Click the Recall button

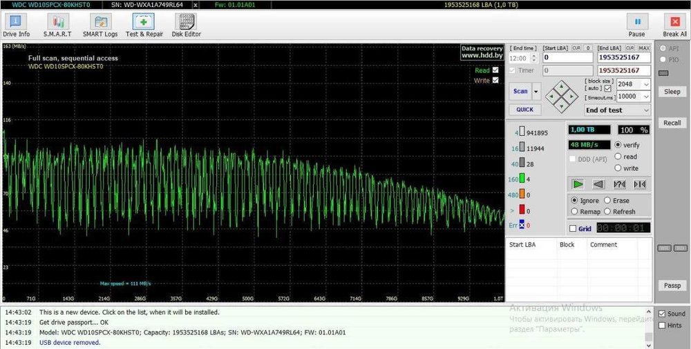[x=672, y=123]
